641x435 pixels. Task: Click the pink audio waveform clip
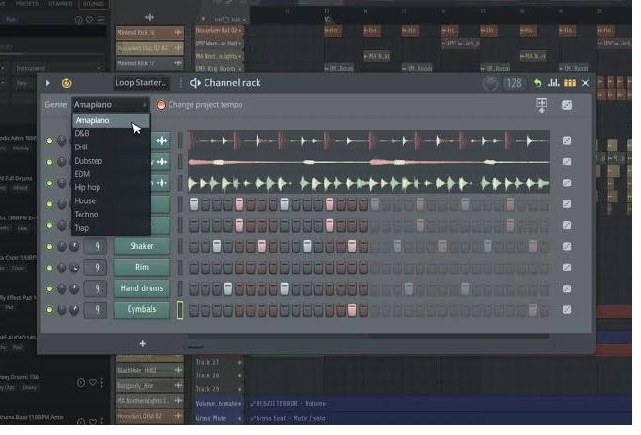pos(368,162)
